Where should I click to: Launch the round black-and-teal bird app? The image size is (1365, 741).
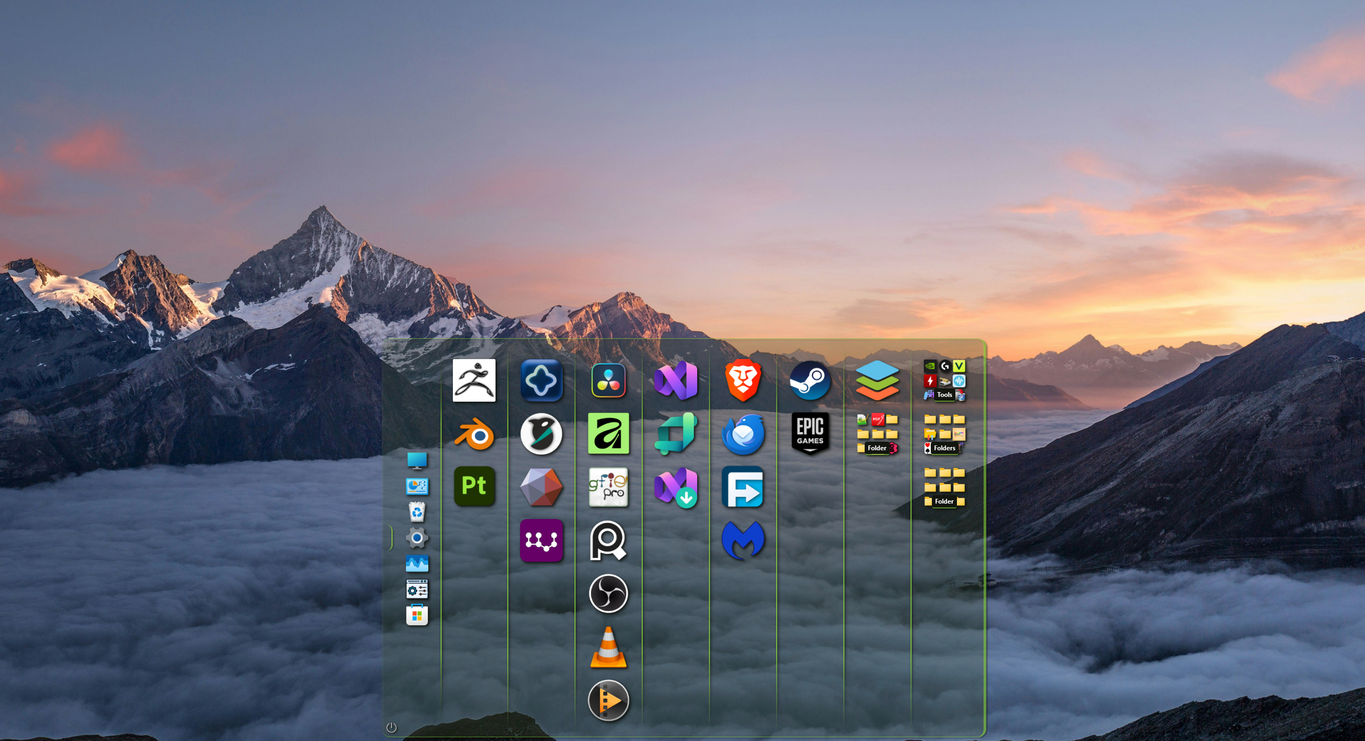pos(541,434)
